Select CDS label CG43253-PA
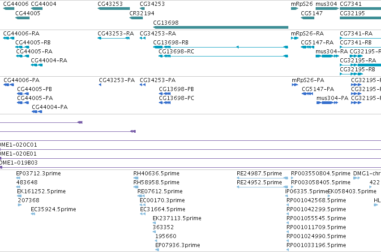Screen dimensions: 381x252 tap(117, 80)
